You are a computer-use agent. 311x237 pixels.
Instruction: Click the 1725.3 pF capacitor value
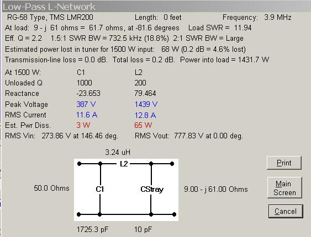(92, 229)
